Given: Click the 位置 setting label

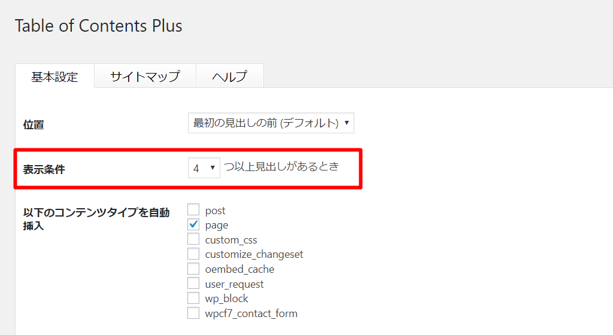Looking at the screenshot, I should tap(34, 125).
